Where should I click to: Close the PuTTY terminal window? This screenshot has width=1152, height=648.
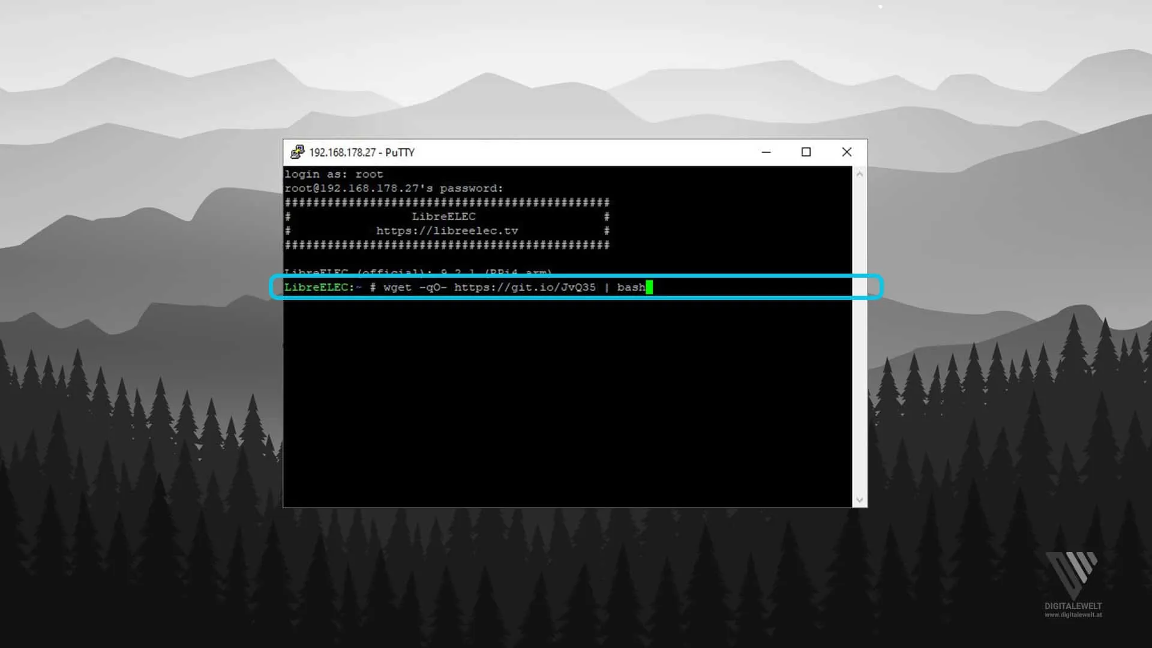pos(847,152)
